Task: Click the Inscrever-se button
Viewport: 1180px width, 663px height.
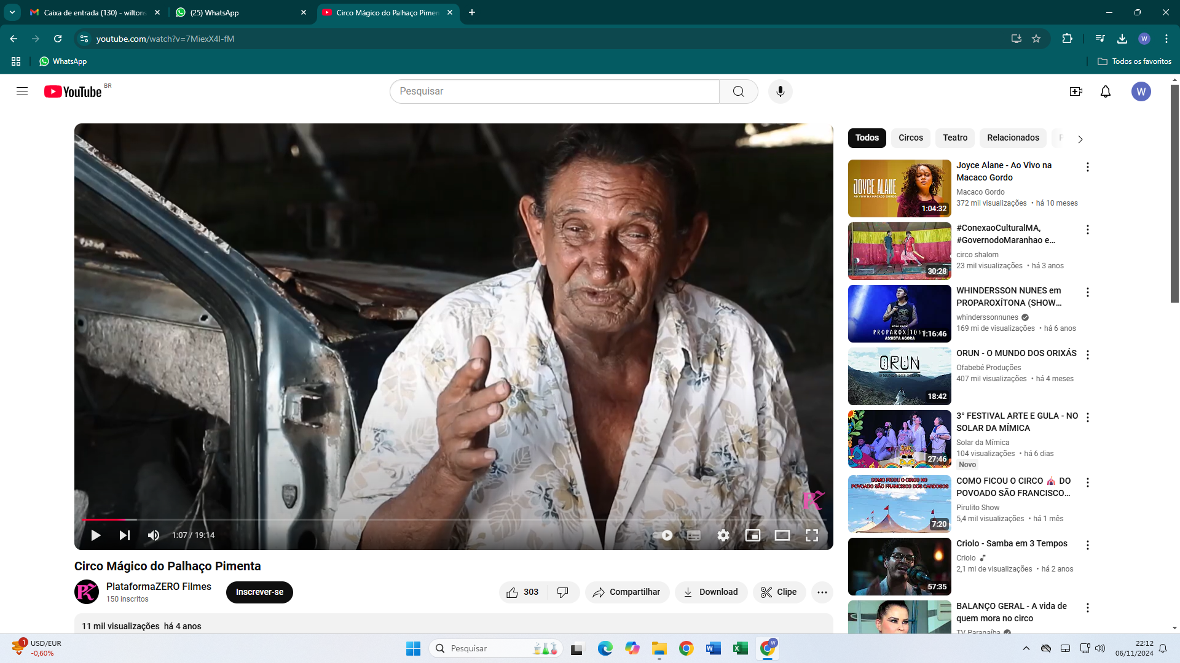Action: pyautogui.click(x=259, y=592)
